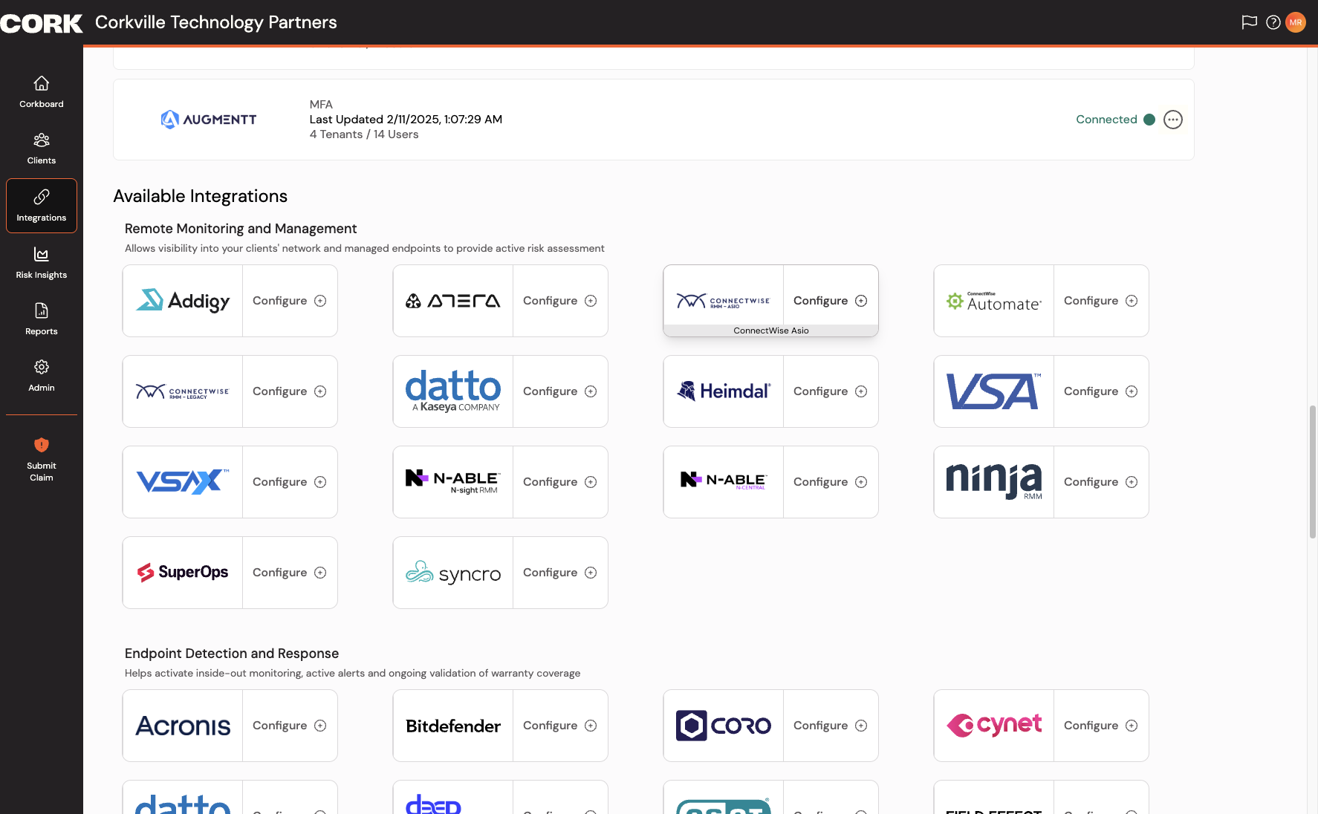Image resolution: width=1318 pixels, height=814 pixels.
Task: Open Risk Insights from the sidebar
Action: point(42,263)
